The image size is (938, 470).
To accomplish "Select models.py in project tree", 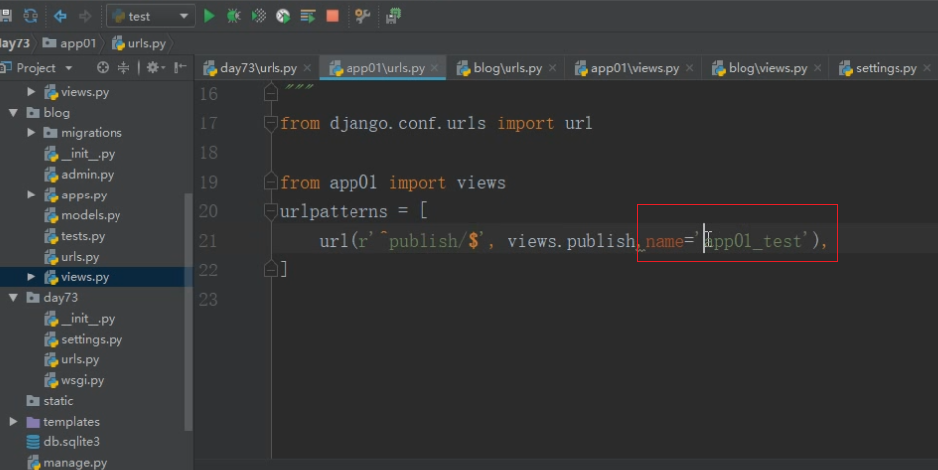I will click(x=83, y=215).
